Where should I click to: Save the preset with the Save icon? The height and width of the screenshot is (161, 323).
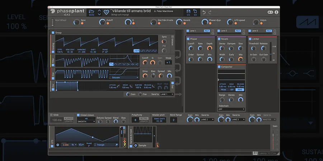pyautogui.click(x=188, y=11)
